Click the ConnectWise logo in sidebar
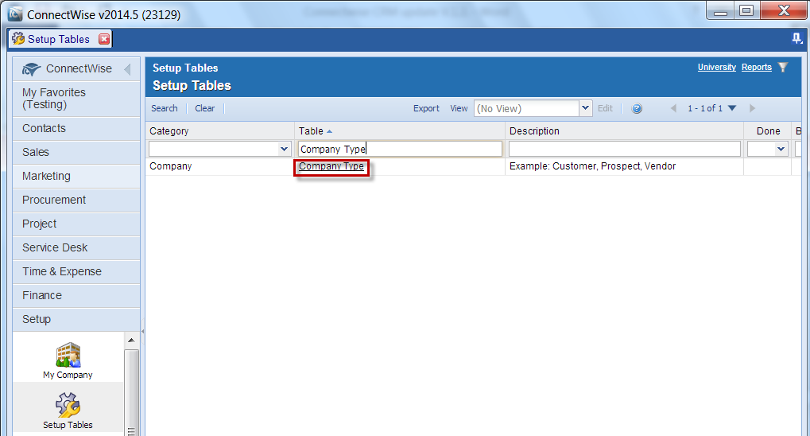Screen dimensions: 810x436 31,68
